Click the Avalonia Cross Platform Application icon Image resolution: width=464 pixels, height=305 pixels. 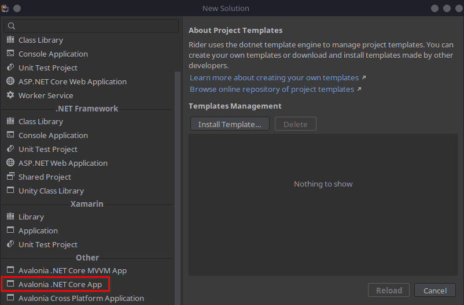pos(10,297)
